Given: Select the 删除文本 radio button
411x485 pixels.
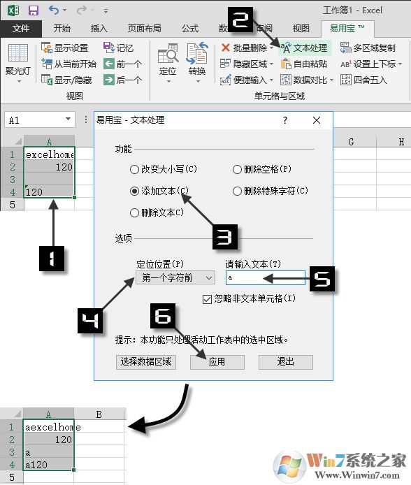Looking at the screenshot, I should pyautogui.click(x=134, y=213).
